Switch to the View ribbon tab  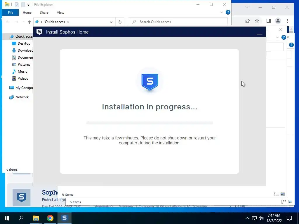coord(60,13)
